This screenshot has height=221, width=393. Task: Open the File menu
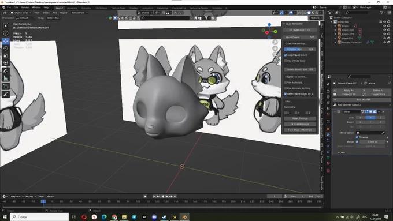pos(9,8)
